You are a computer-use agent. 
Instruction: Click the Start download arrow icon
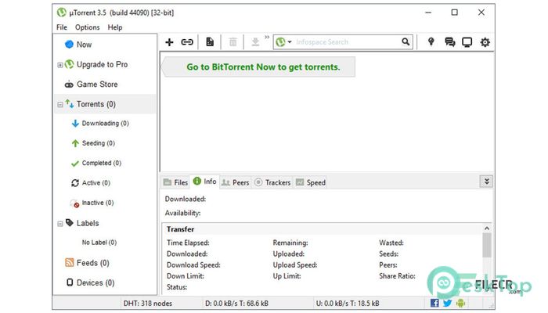pos(255,42)
